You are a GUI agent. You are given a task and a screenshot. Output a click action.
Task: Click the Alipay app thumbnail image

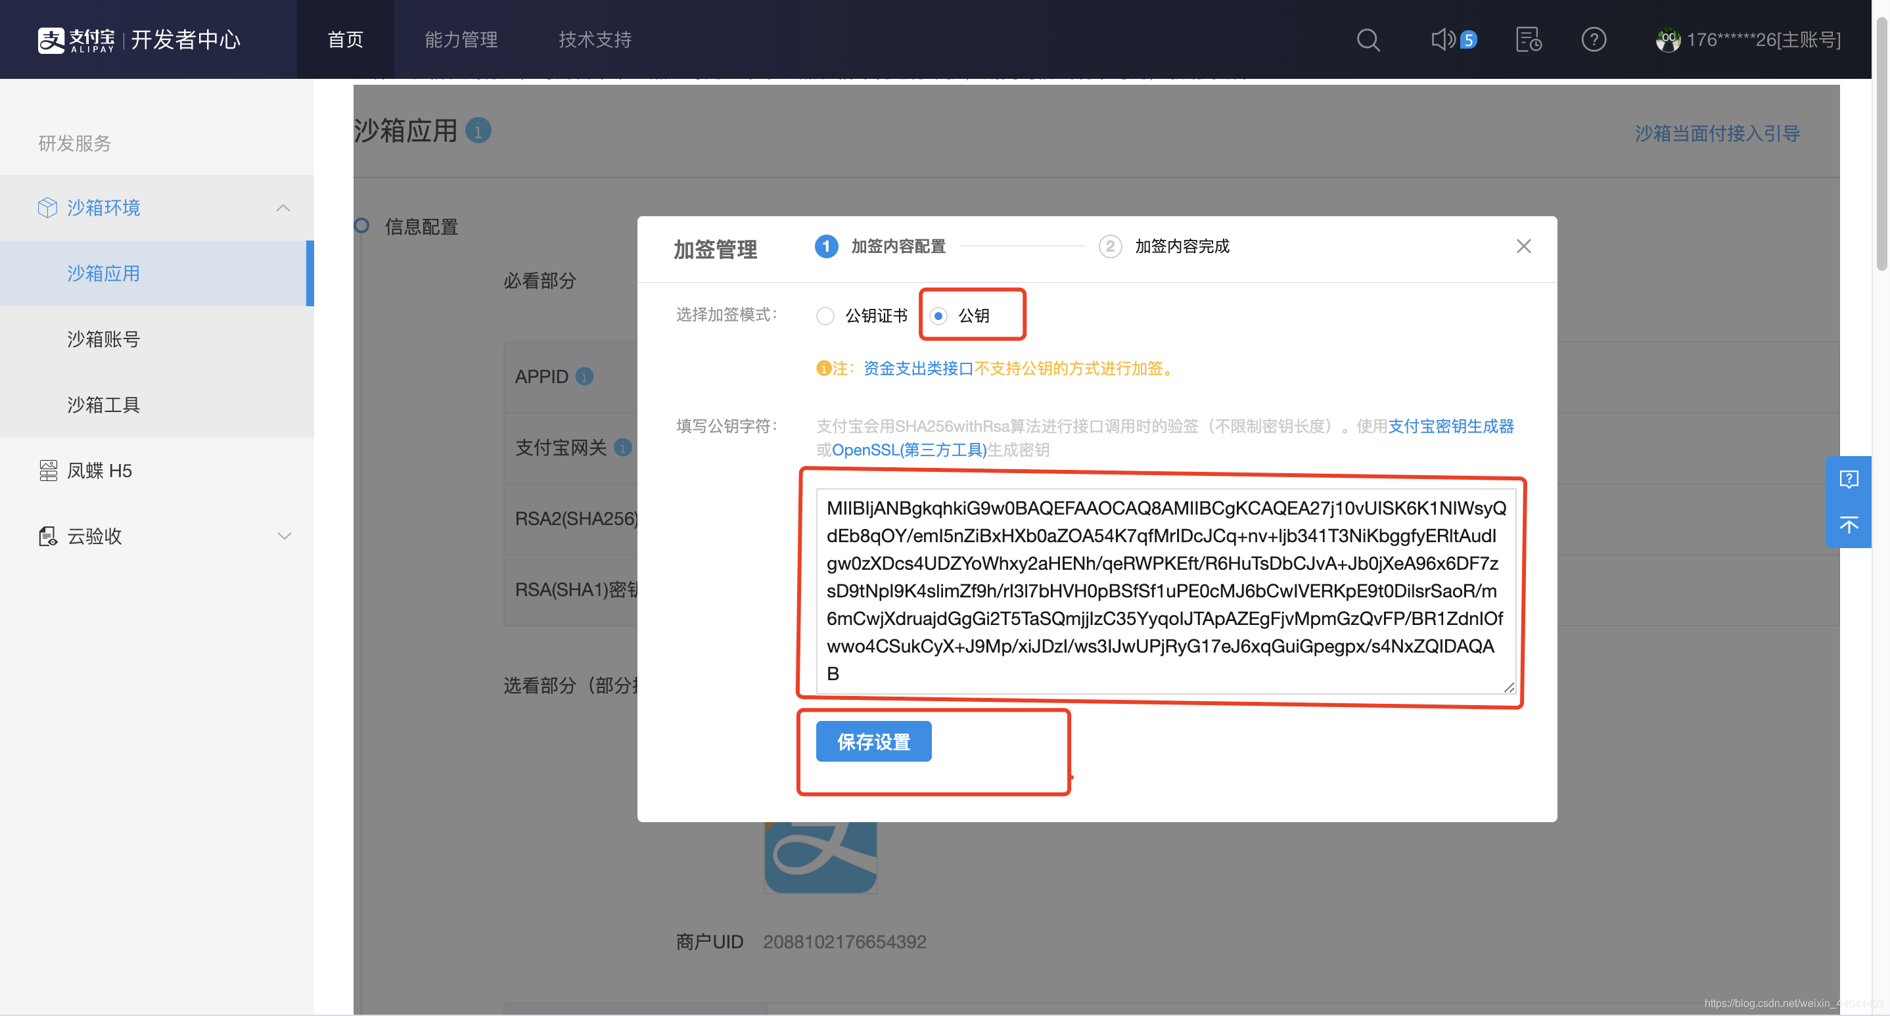(820, 858)
